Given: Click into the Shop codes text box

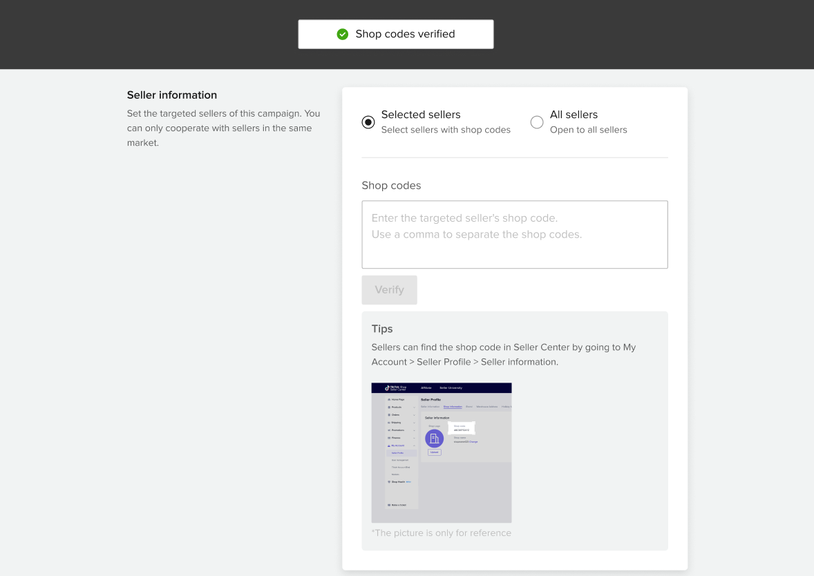Looking at the screenshot, I should click(514, 234).
